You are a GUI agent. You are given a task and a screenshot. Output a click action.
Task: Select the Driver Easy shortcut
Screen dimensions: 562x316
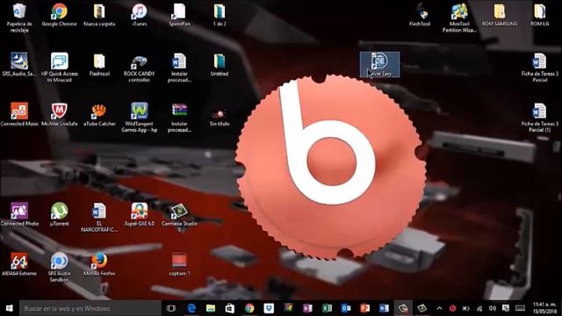[x=380, y=64]
